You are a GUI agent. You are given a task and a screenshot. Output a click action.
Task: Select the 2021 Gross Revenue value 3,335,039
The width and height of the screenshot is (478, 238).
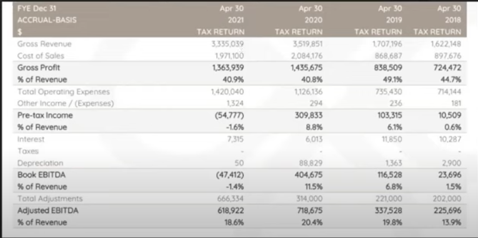point(227,44)
